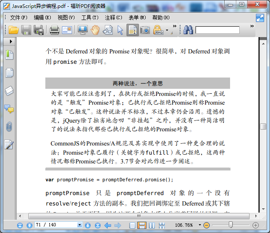Click the horizontal scrollbar left arrow

click(x=20, y=216)
